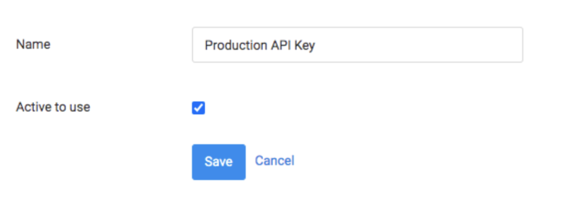Uncheck the Active to use checkbox
This screenshot has width=572, height=214.
pos(198,108)
